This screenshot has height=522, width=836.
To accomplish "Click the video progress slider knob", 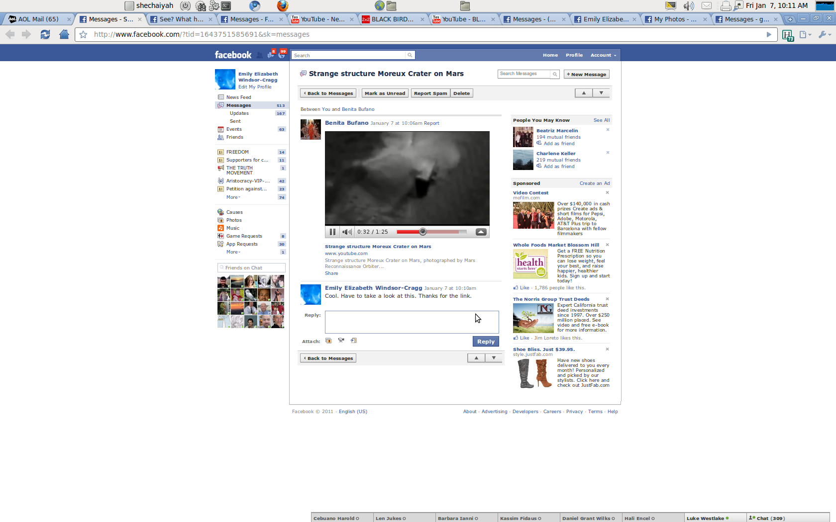I will point(422,232).
